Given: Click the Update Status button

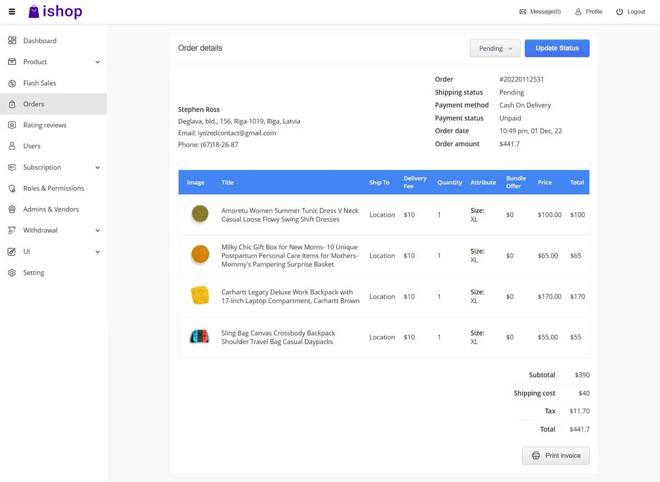Looking at the screenshot, I should [557, 48].
